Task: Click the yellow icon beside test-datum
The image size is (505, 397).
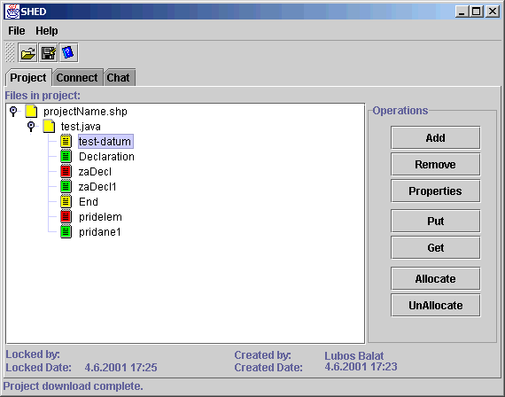Action: [x=66, y=142]
